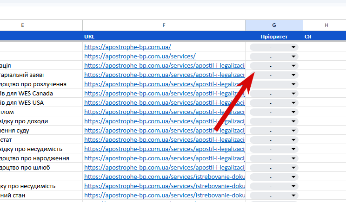Open apostil link in 'ення суду' row
The height and width of the screenshot is (202, 346).
click(x=165, y=130)
